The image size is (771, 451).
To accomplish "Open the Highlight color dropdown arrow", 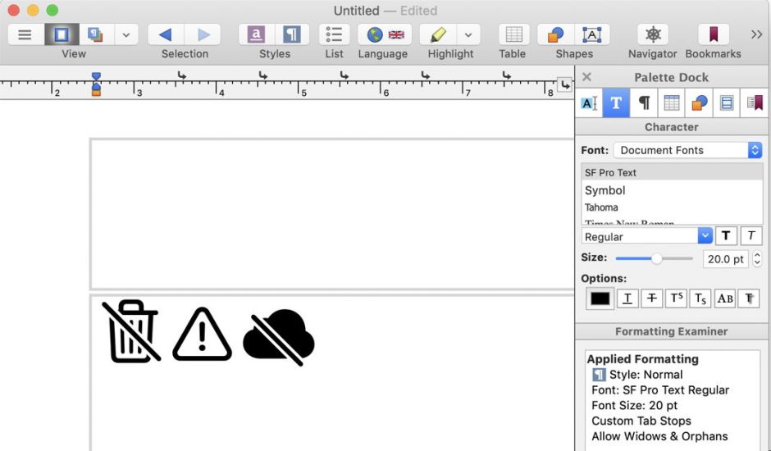I will click(x=468, y=34).
